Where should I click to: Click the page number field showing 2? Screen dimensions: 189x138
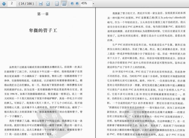12,3
